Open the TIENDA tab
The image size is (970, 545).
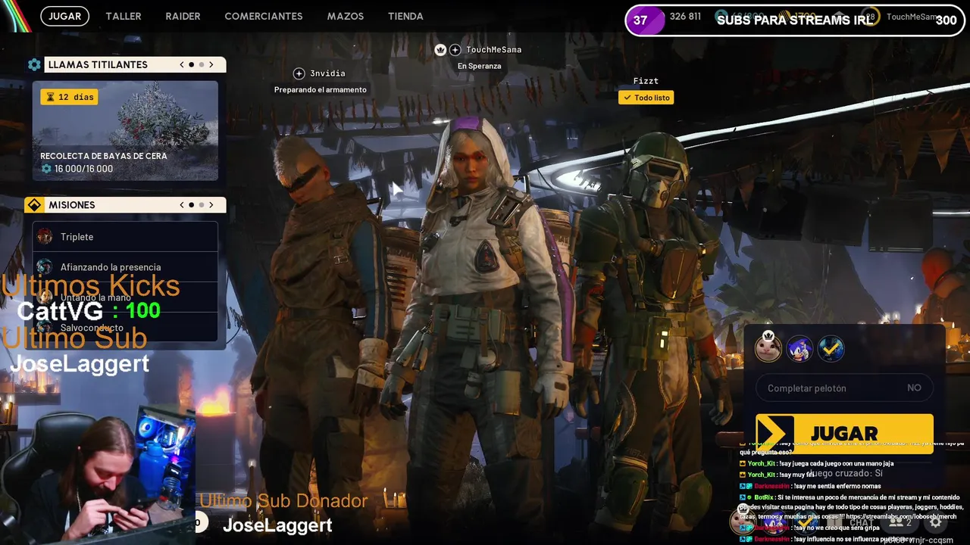pos(405,16)
